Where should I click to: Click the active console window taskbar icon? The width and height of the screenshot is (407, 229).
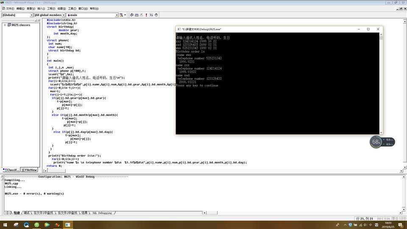68,225
